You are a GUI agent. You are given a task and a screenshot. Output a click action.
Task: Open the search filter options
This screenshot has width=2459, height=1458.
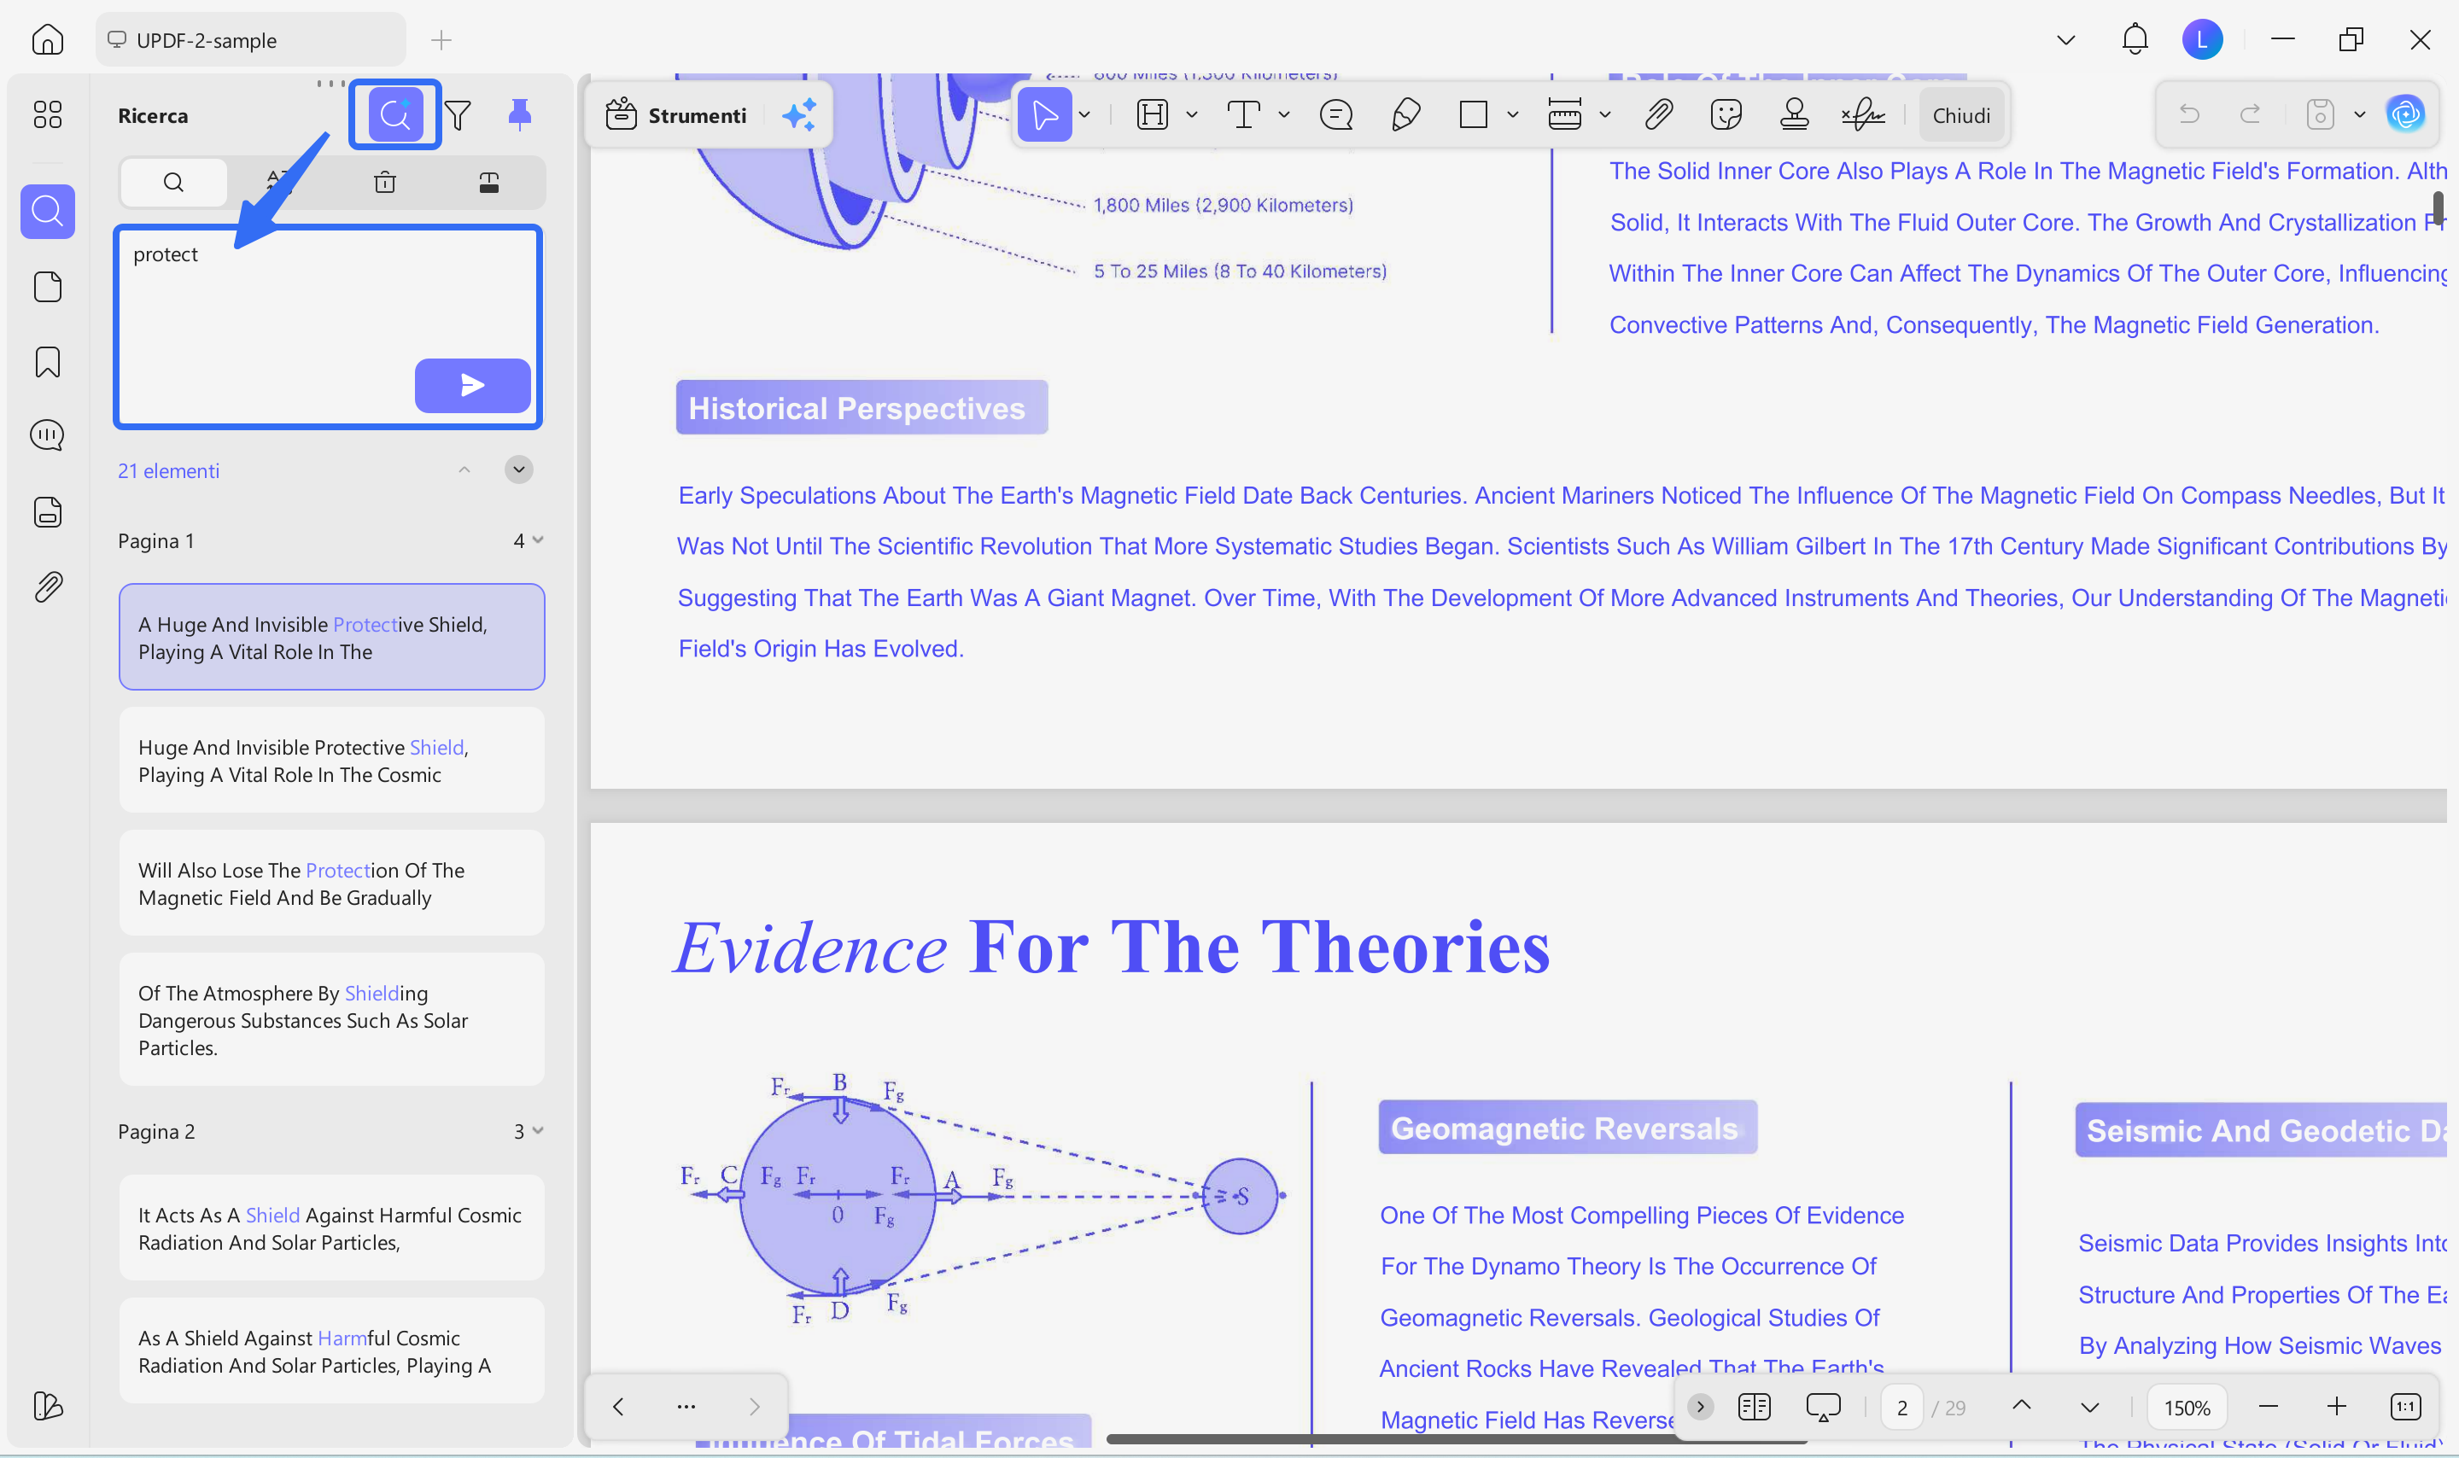458,115
